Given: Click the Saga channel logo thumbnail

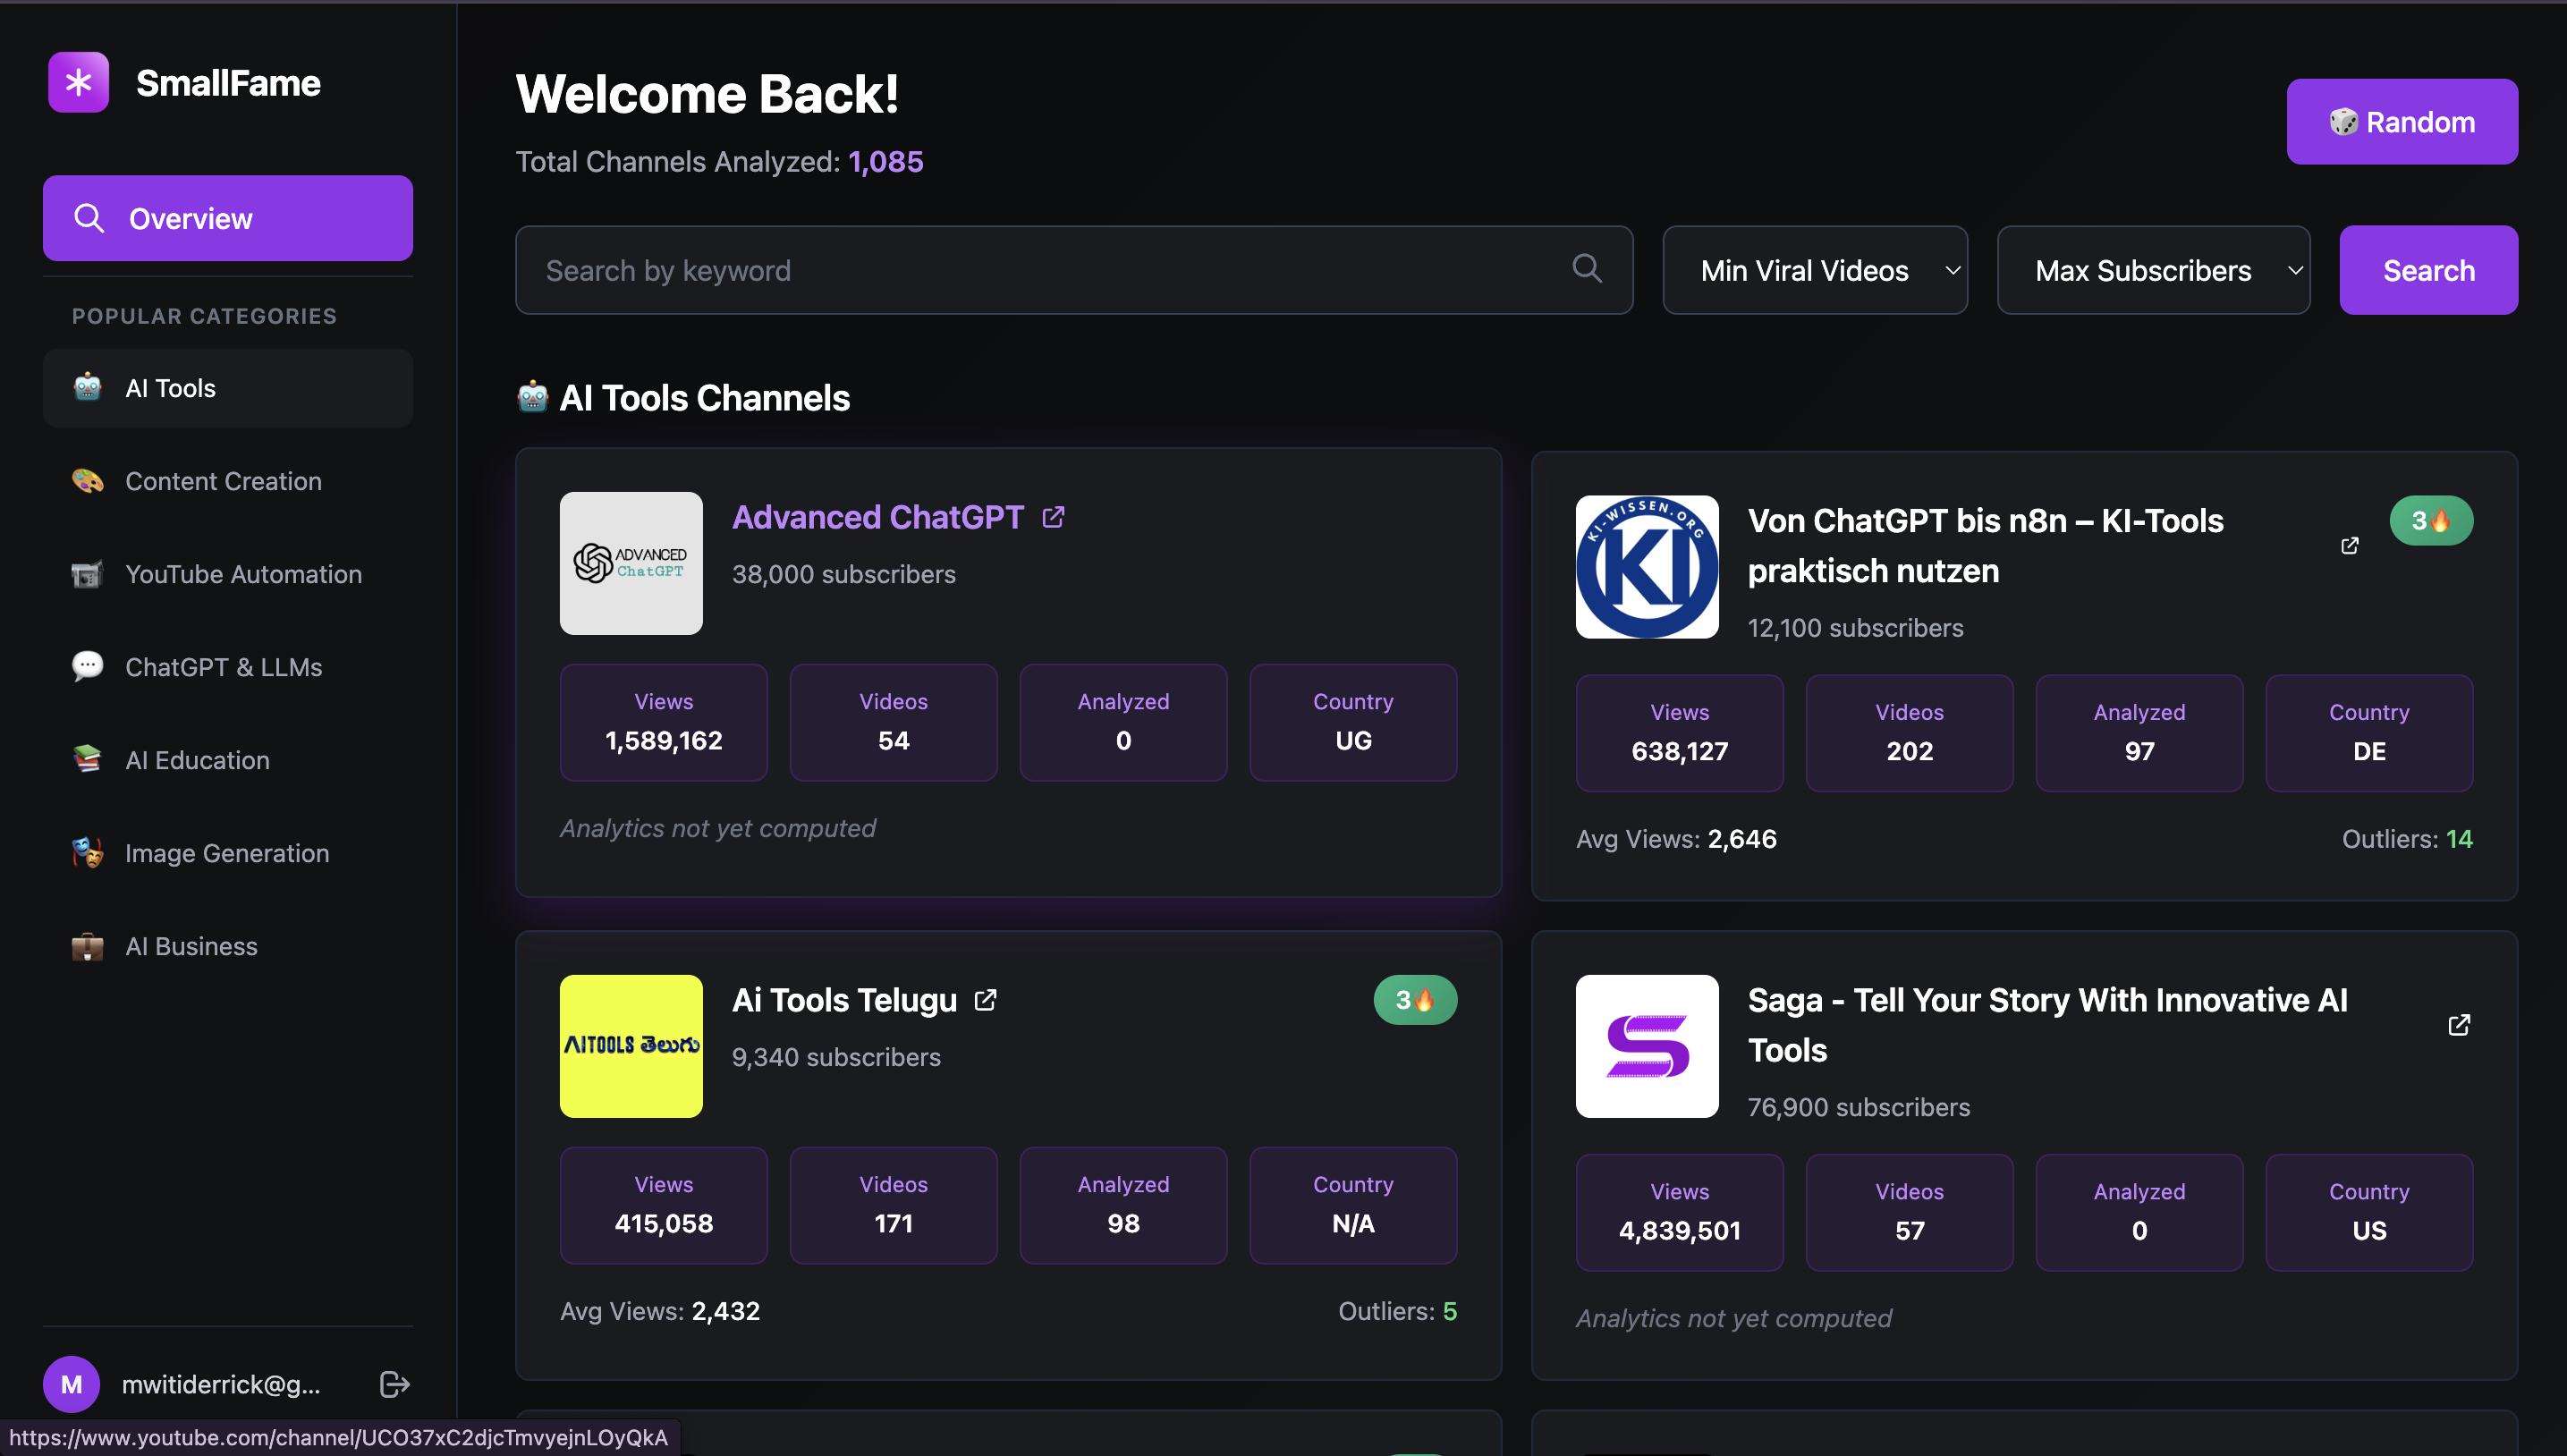Looking at the screenshot, I should 1647,1046.
